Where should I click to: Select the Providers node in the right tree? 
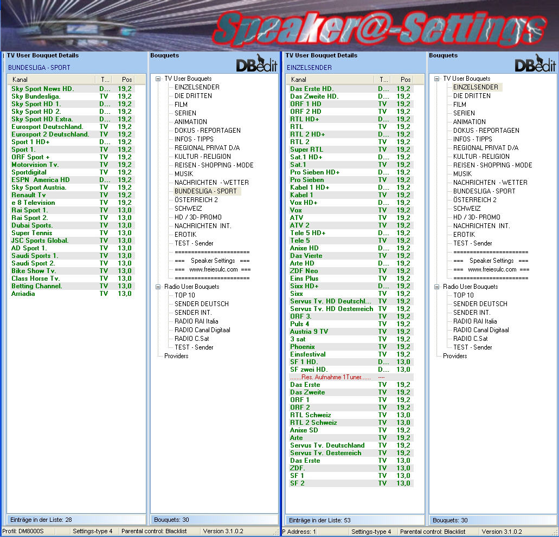[x=455, y=356]
